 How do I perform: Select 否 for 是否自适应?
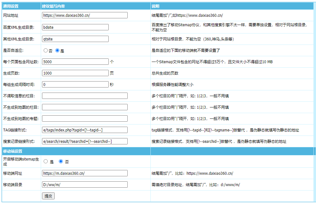(46, 51)
